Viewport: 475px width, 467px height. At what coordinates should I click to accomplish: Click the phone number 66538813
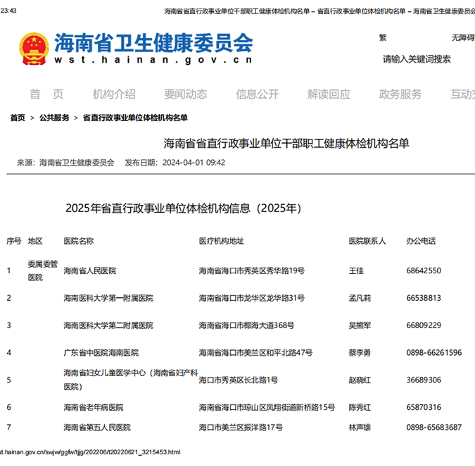point(424,298)
